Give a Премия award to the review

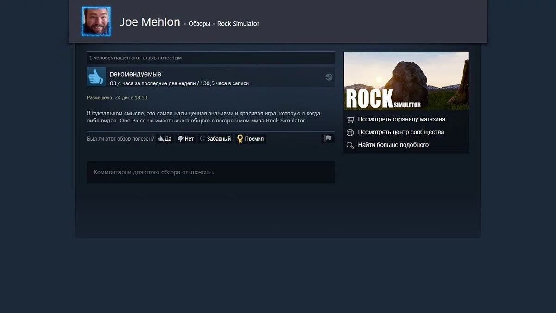click(250, 139)
